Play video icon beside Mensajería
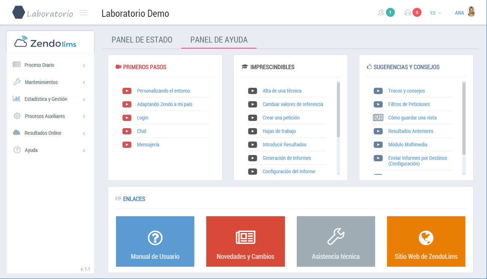Image resolution: width=487 pixels, height=279 pixels. click(x=127, y=145)
